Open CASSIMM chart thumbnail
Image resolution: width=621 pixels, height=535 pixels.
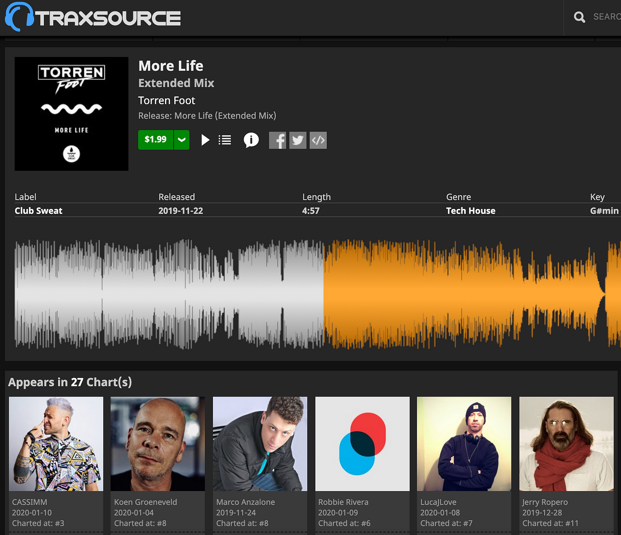56,444
